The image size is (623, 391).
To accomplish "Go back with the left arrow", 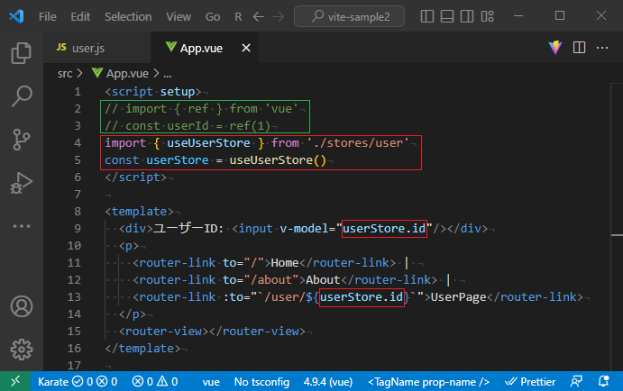I will [x=259, y=17].
